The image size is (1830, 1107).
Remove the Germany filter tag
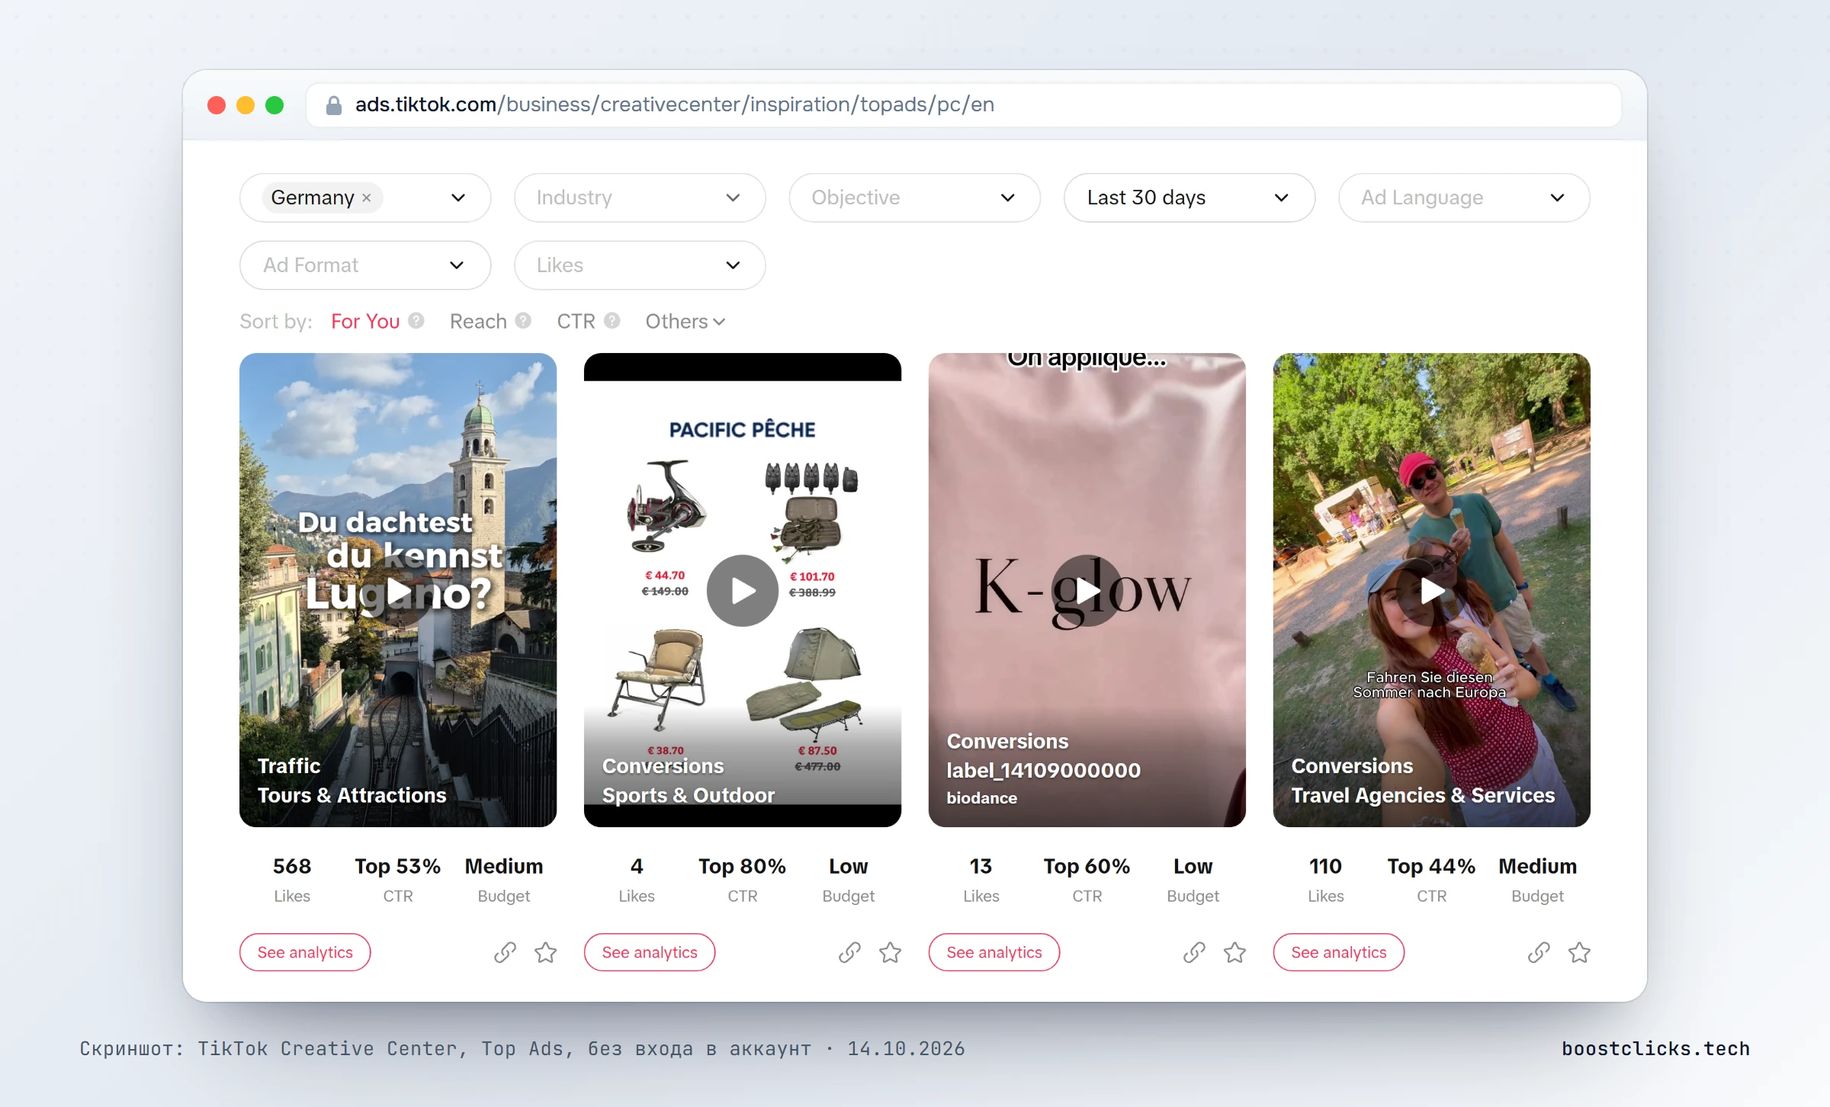point(367,197)
